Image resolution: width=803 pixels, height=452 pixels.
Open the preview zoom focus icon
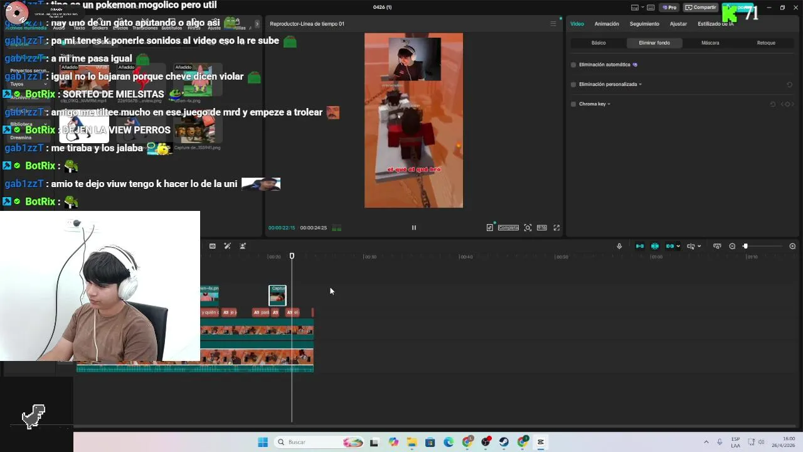click(528, 228)
